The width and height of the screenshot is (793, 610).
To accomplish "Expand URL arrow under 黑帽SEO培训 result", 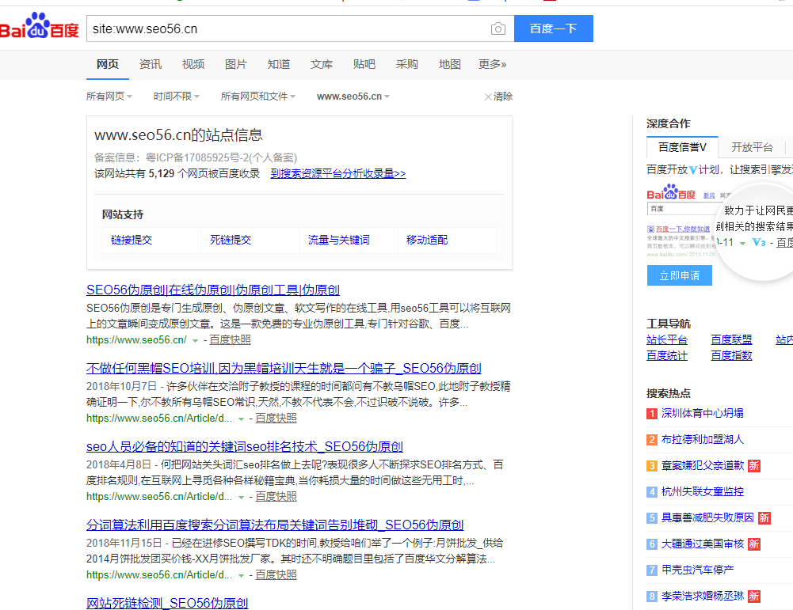I will [242, 419].
